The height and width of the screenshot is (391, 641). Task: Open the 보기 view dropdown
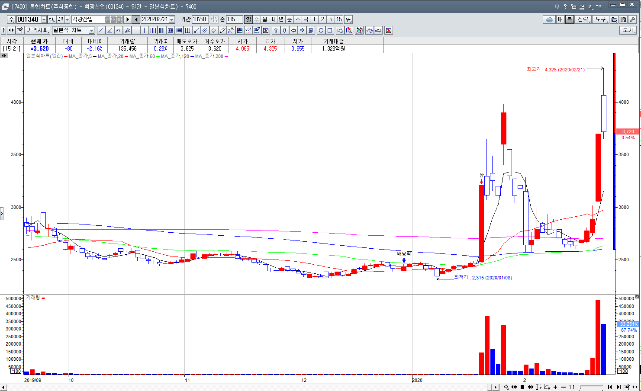coord(628,30)
